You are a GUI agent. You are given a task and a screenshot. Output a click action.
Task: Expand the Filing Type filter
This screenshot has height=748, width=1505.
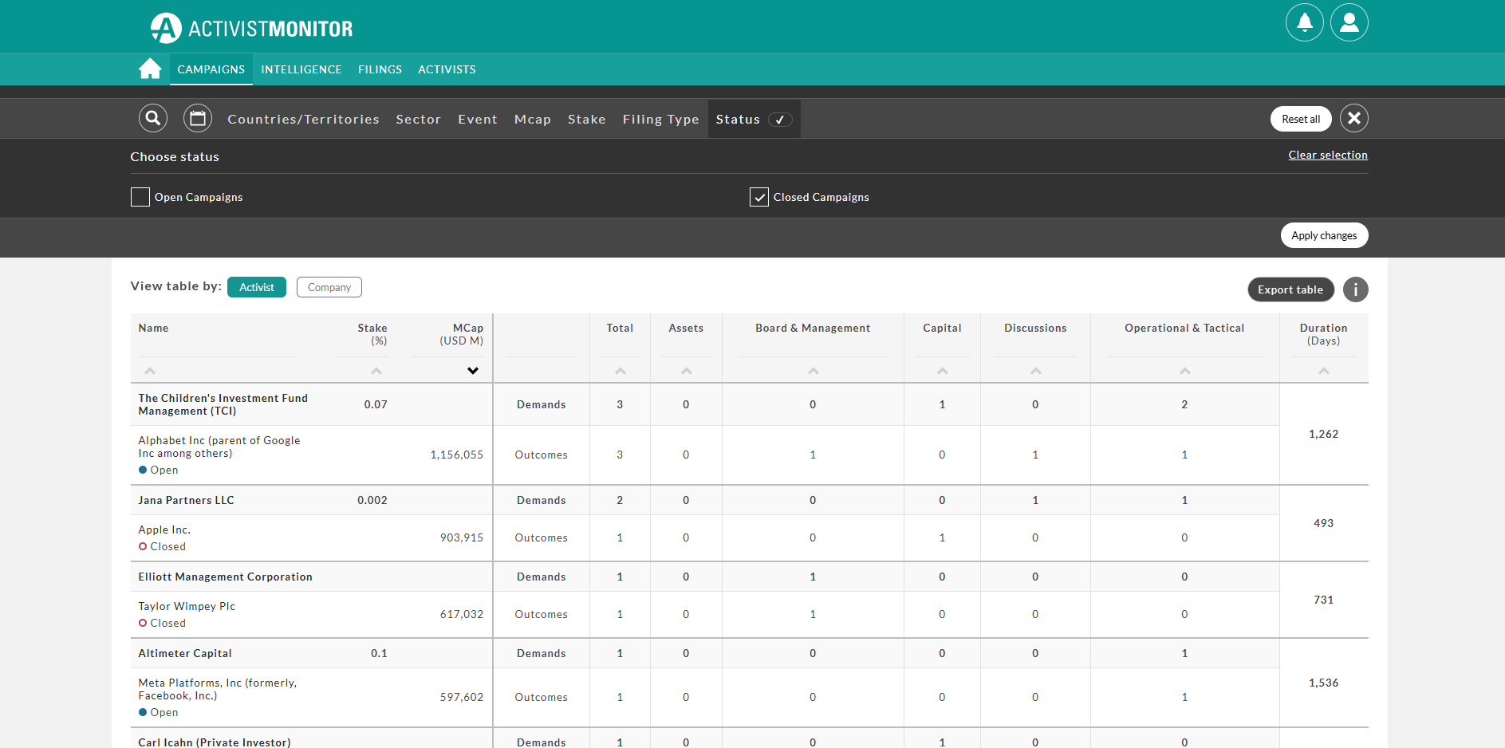[661, 119]
